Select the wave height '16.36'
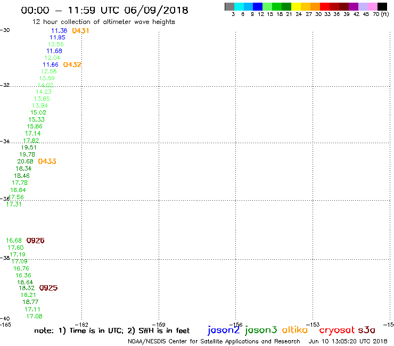The image size is (394, 346). click(x=23, y=275)
